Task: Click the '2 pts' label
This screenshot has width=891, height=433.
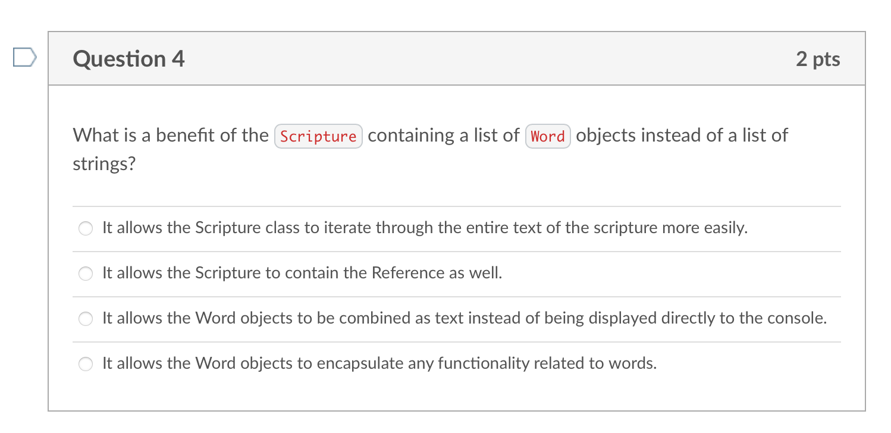Action: click(818, 58)
